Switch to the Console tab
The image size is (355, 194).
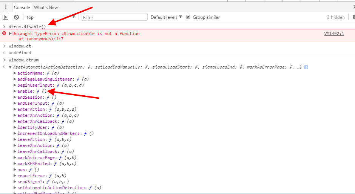click(x=22, y=8)
